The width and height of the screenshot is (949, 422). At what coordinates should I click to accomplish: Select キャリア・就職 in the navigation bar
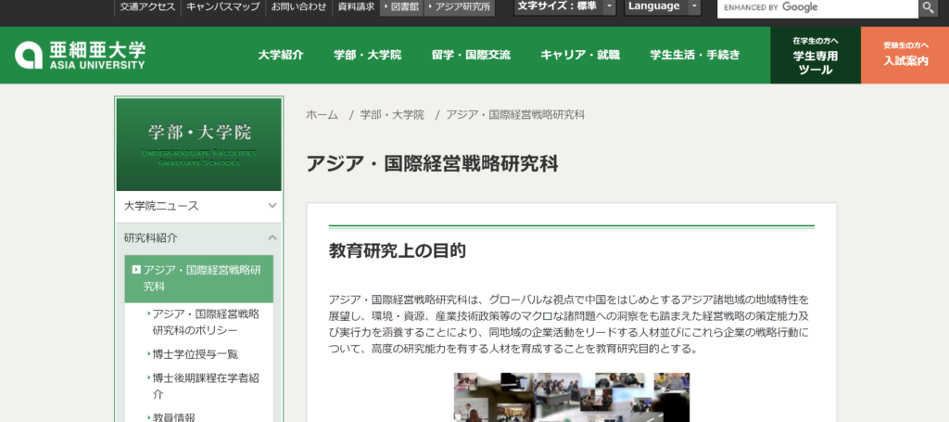pos(580,55)
